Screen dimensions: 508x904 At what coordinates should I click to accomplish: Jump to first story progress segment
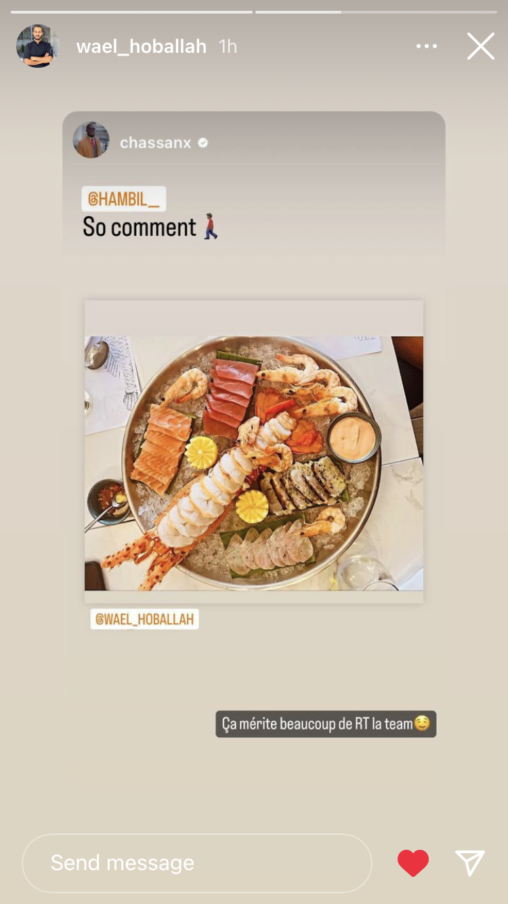pyautogui.click(x=131, y=12)
